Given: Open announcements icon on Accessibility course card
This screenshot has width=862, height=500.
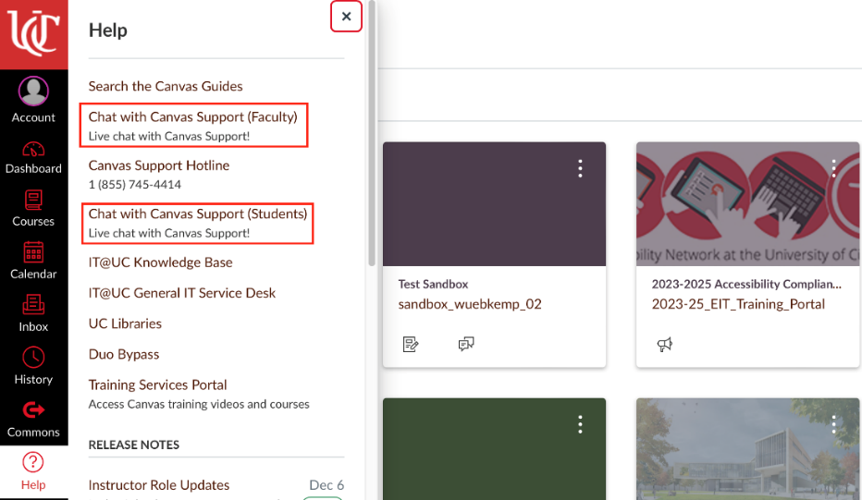Looking at the screenshot, I should 664,345.
